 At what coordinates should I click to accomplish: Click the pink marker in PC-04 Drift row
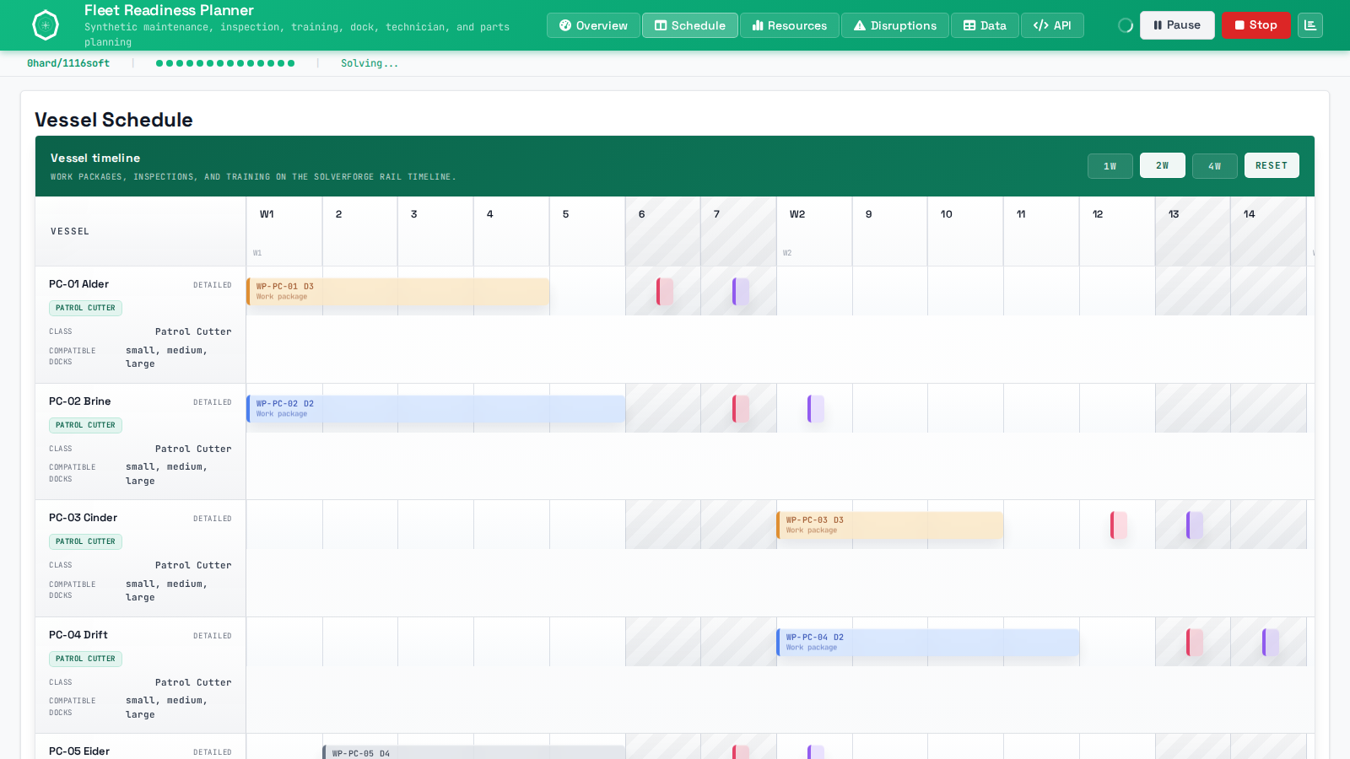click(1195, 643)
